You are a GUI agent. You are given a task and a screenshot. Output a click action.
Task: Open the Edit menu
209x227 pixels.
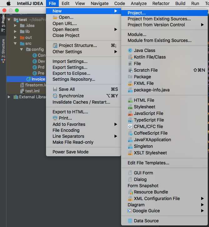click(x=65, y=3)
